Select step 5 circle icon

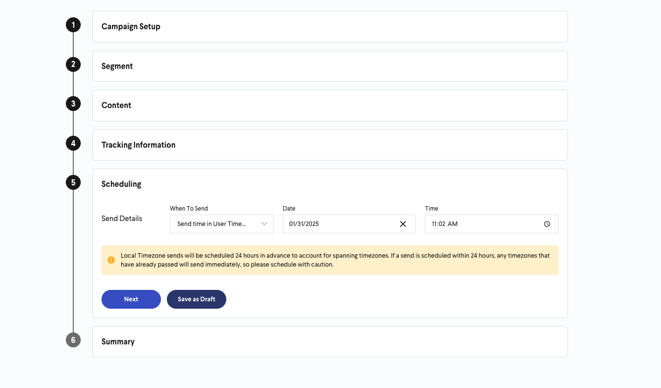coord(73,182)
